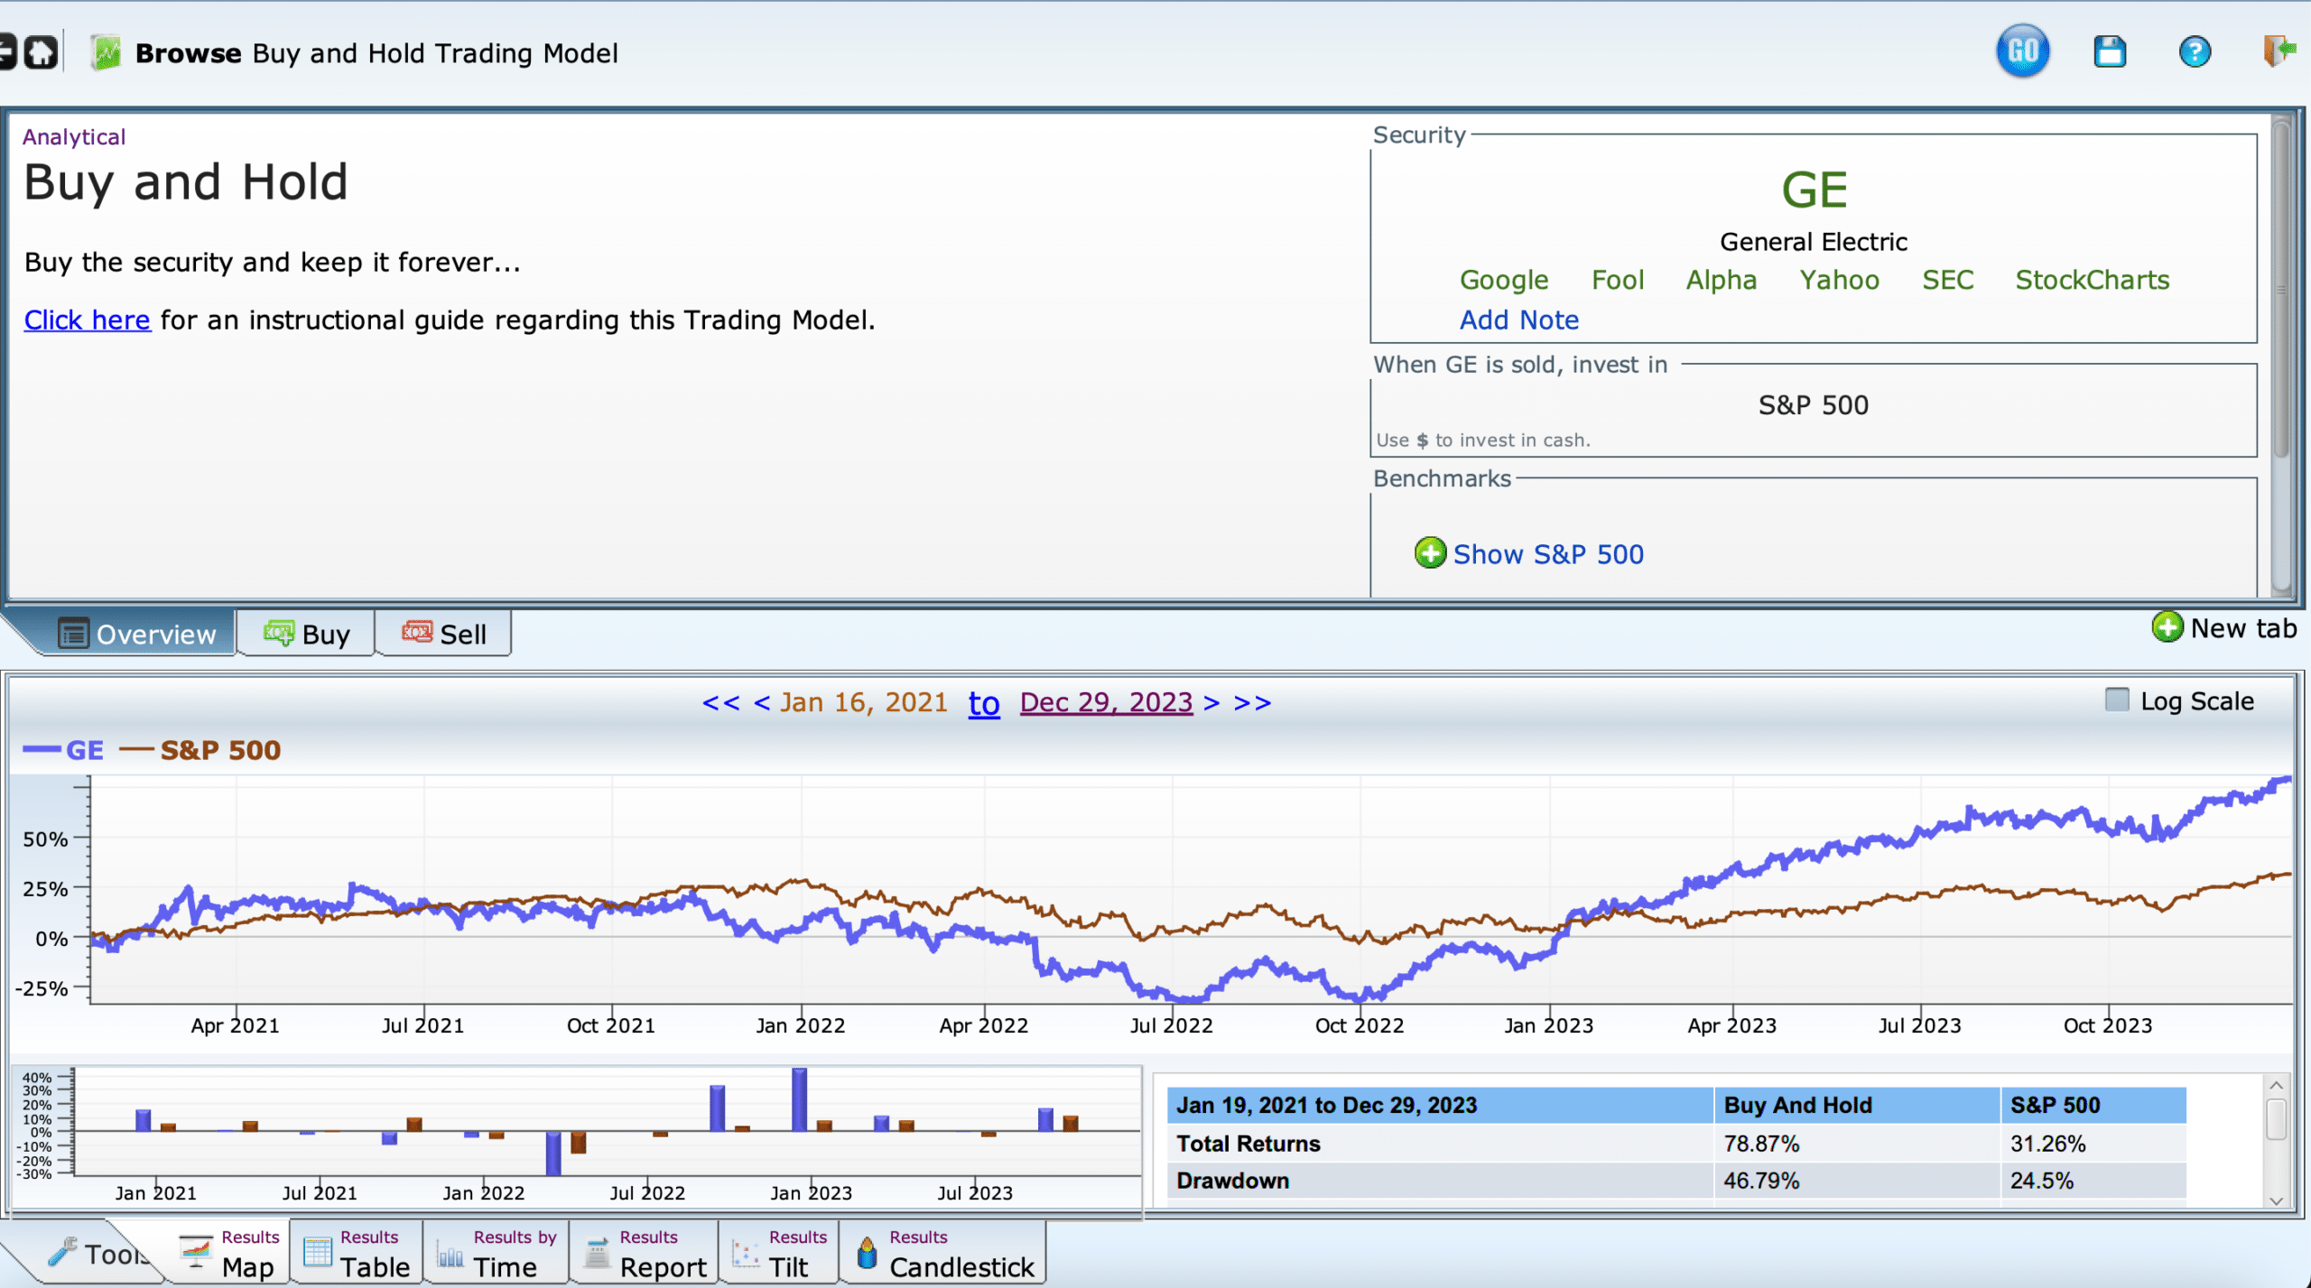
Task: Open the Results Tilt view
Action: coord(780,1252)
